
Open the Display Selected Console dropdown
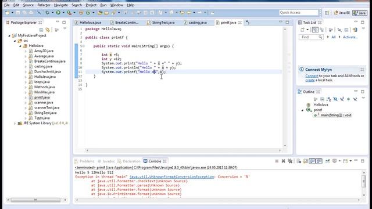(x=339, y=161)
